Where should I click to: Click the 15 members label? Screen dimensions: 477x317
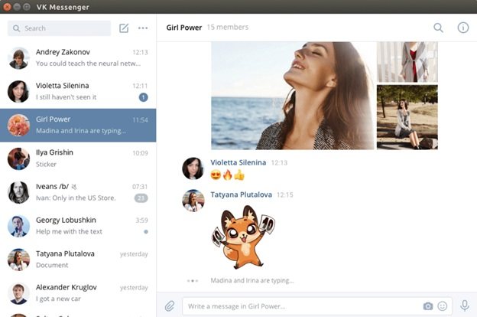click(x=228, y=27)
